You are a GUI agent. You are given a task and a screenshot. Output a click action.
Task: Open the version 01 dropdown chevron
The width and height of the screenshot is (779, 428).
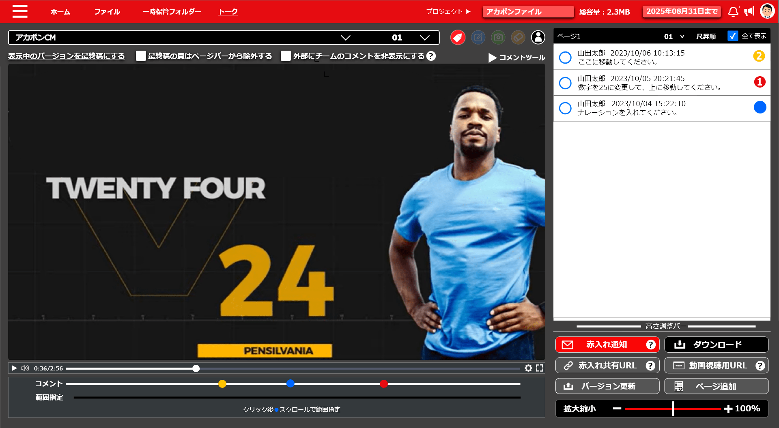(424, 38)
